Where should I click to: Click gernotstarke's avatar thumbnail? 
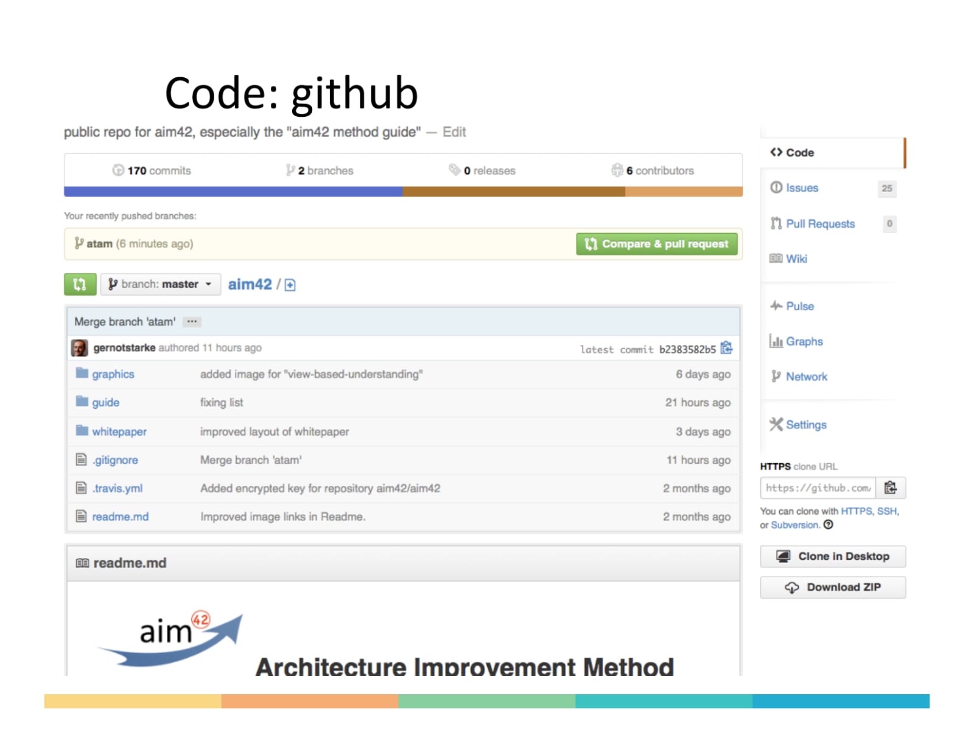click(x=80, y=348)
